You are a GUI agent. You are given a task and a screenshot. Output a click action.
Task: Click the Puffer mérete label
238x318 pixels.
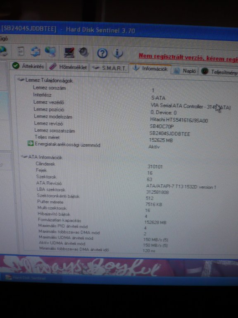pyautogui.click(x=50, y=202)
